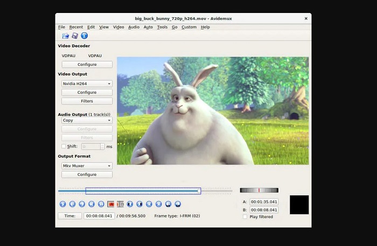Seek backward one minute icon

coord(168,204)
